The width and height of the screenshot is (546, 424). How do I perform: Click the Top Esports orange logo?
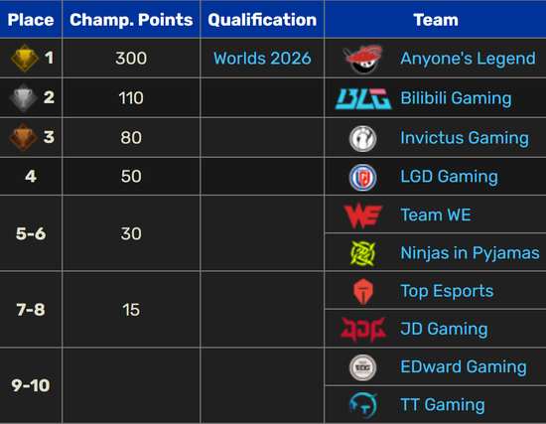click(x=362, y=291)
